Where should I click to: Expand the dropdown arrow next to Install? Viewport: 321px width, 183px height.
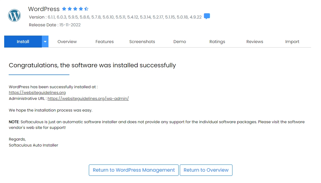coord(45,42)
